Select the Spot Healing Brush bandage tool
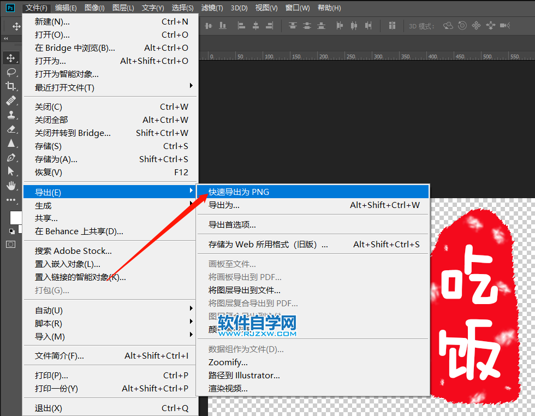 click(x=11, y=100)
